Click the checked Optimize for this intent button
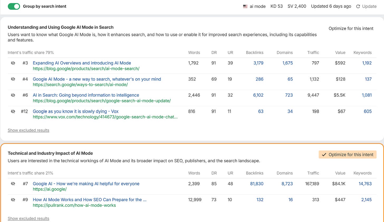The image size is (384, 222). point(347,155)
